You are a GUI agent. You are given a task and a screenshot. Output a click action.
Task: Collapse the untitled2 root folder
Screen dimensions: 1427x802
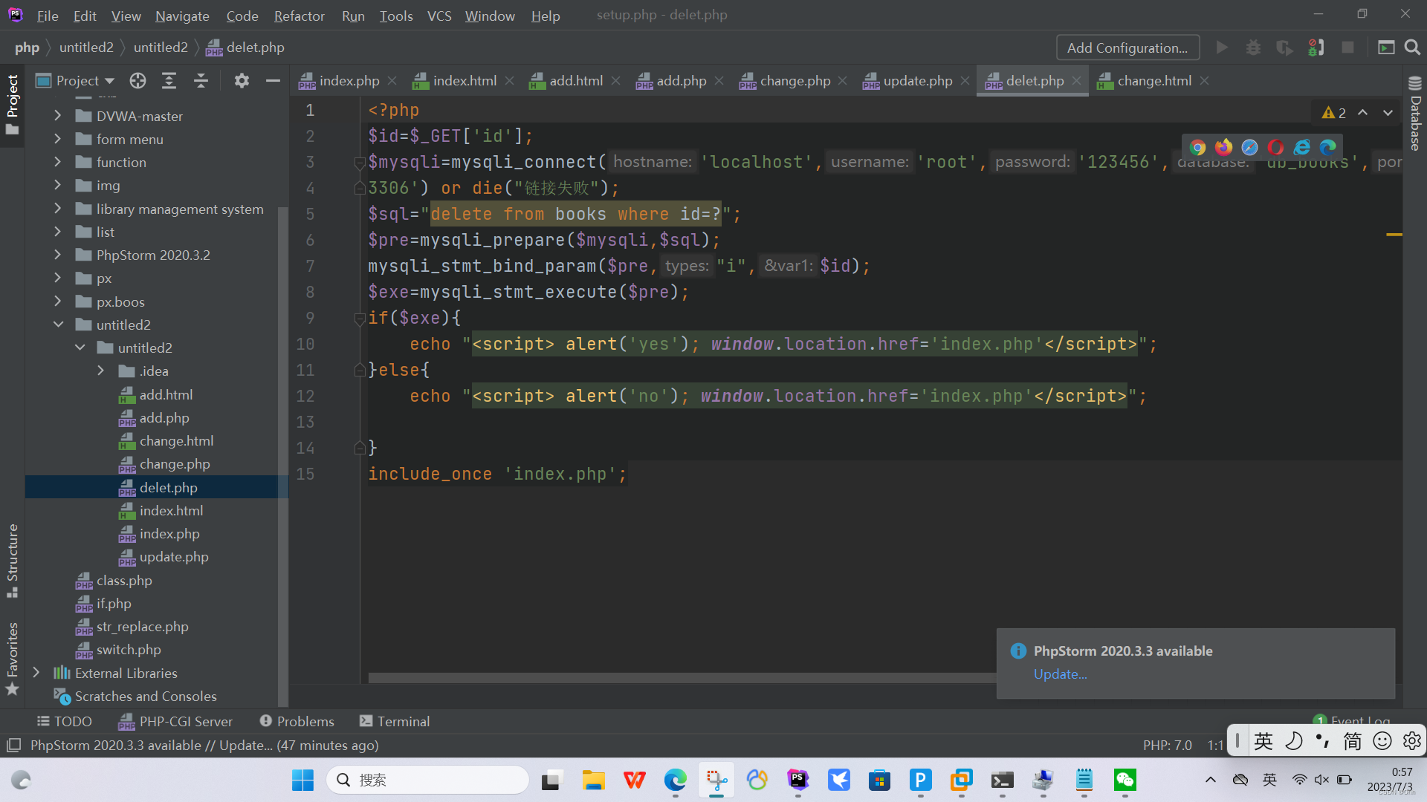pyautogui.click(x=58, y=325)
